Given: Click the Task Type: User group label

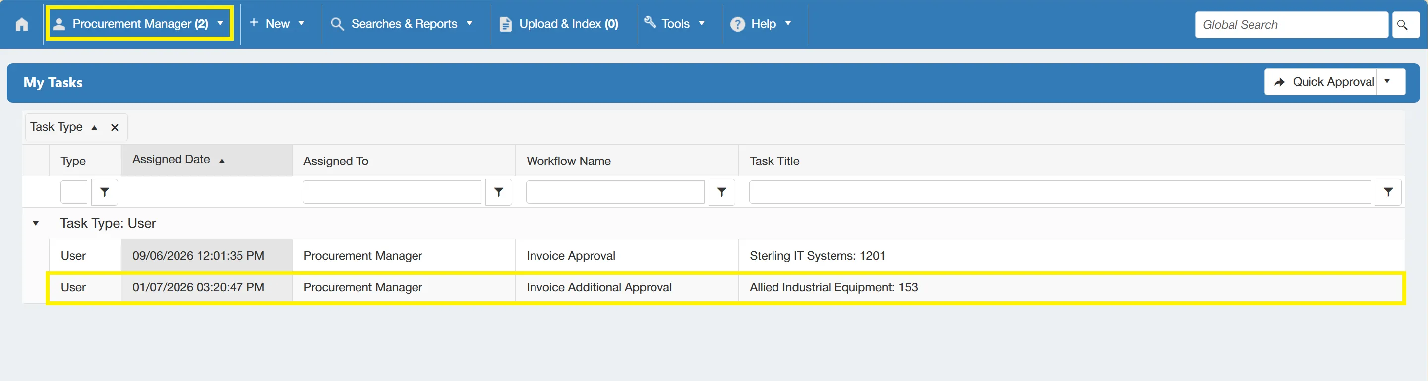Looking at the screenshot, I should (108, 224).
